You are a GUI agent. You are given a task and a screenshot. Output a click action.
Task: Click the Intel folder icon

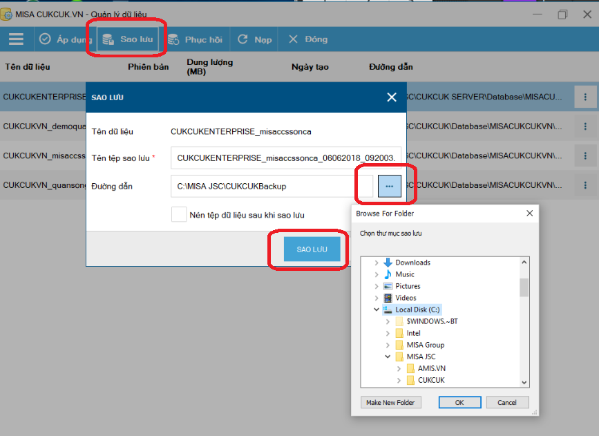(399, 333)
